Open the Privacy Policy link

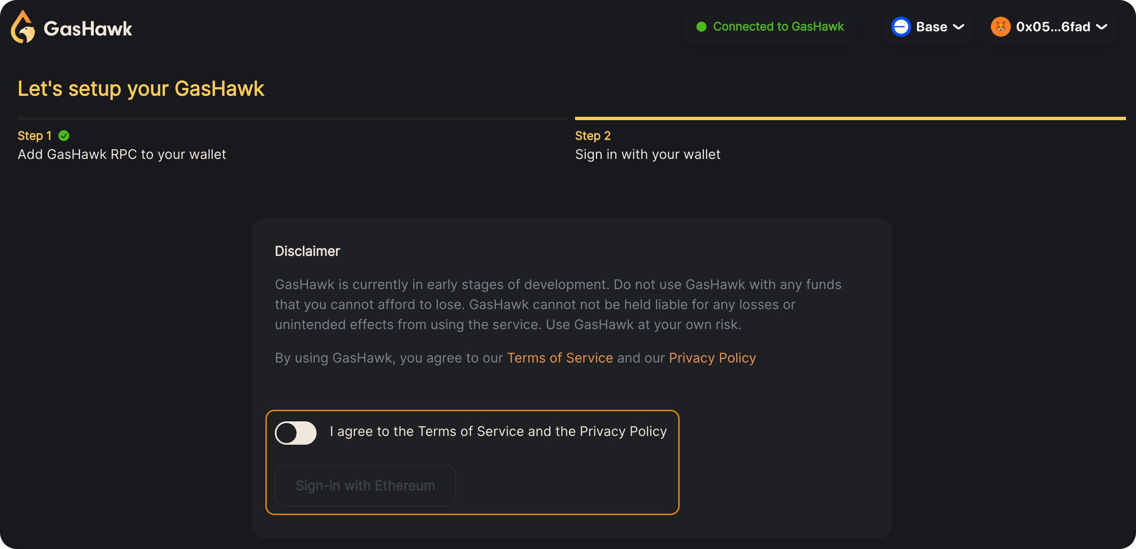pos(712,358)
